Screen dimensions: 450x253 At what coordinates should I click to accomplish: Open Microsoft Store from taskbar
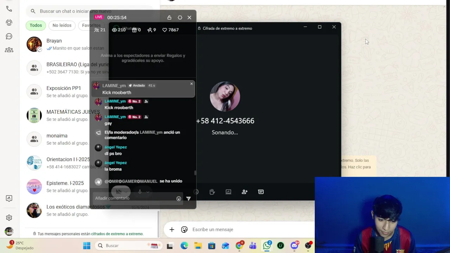[212, 246]
